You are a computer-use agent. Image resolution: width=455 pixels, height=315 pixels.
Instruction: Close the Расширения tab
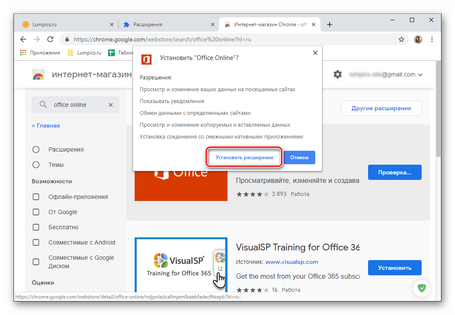coord(213,24)
